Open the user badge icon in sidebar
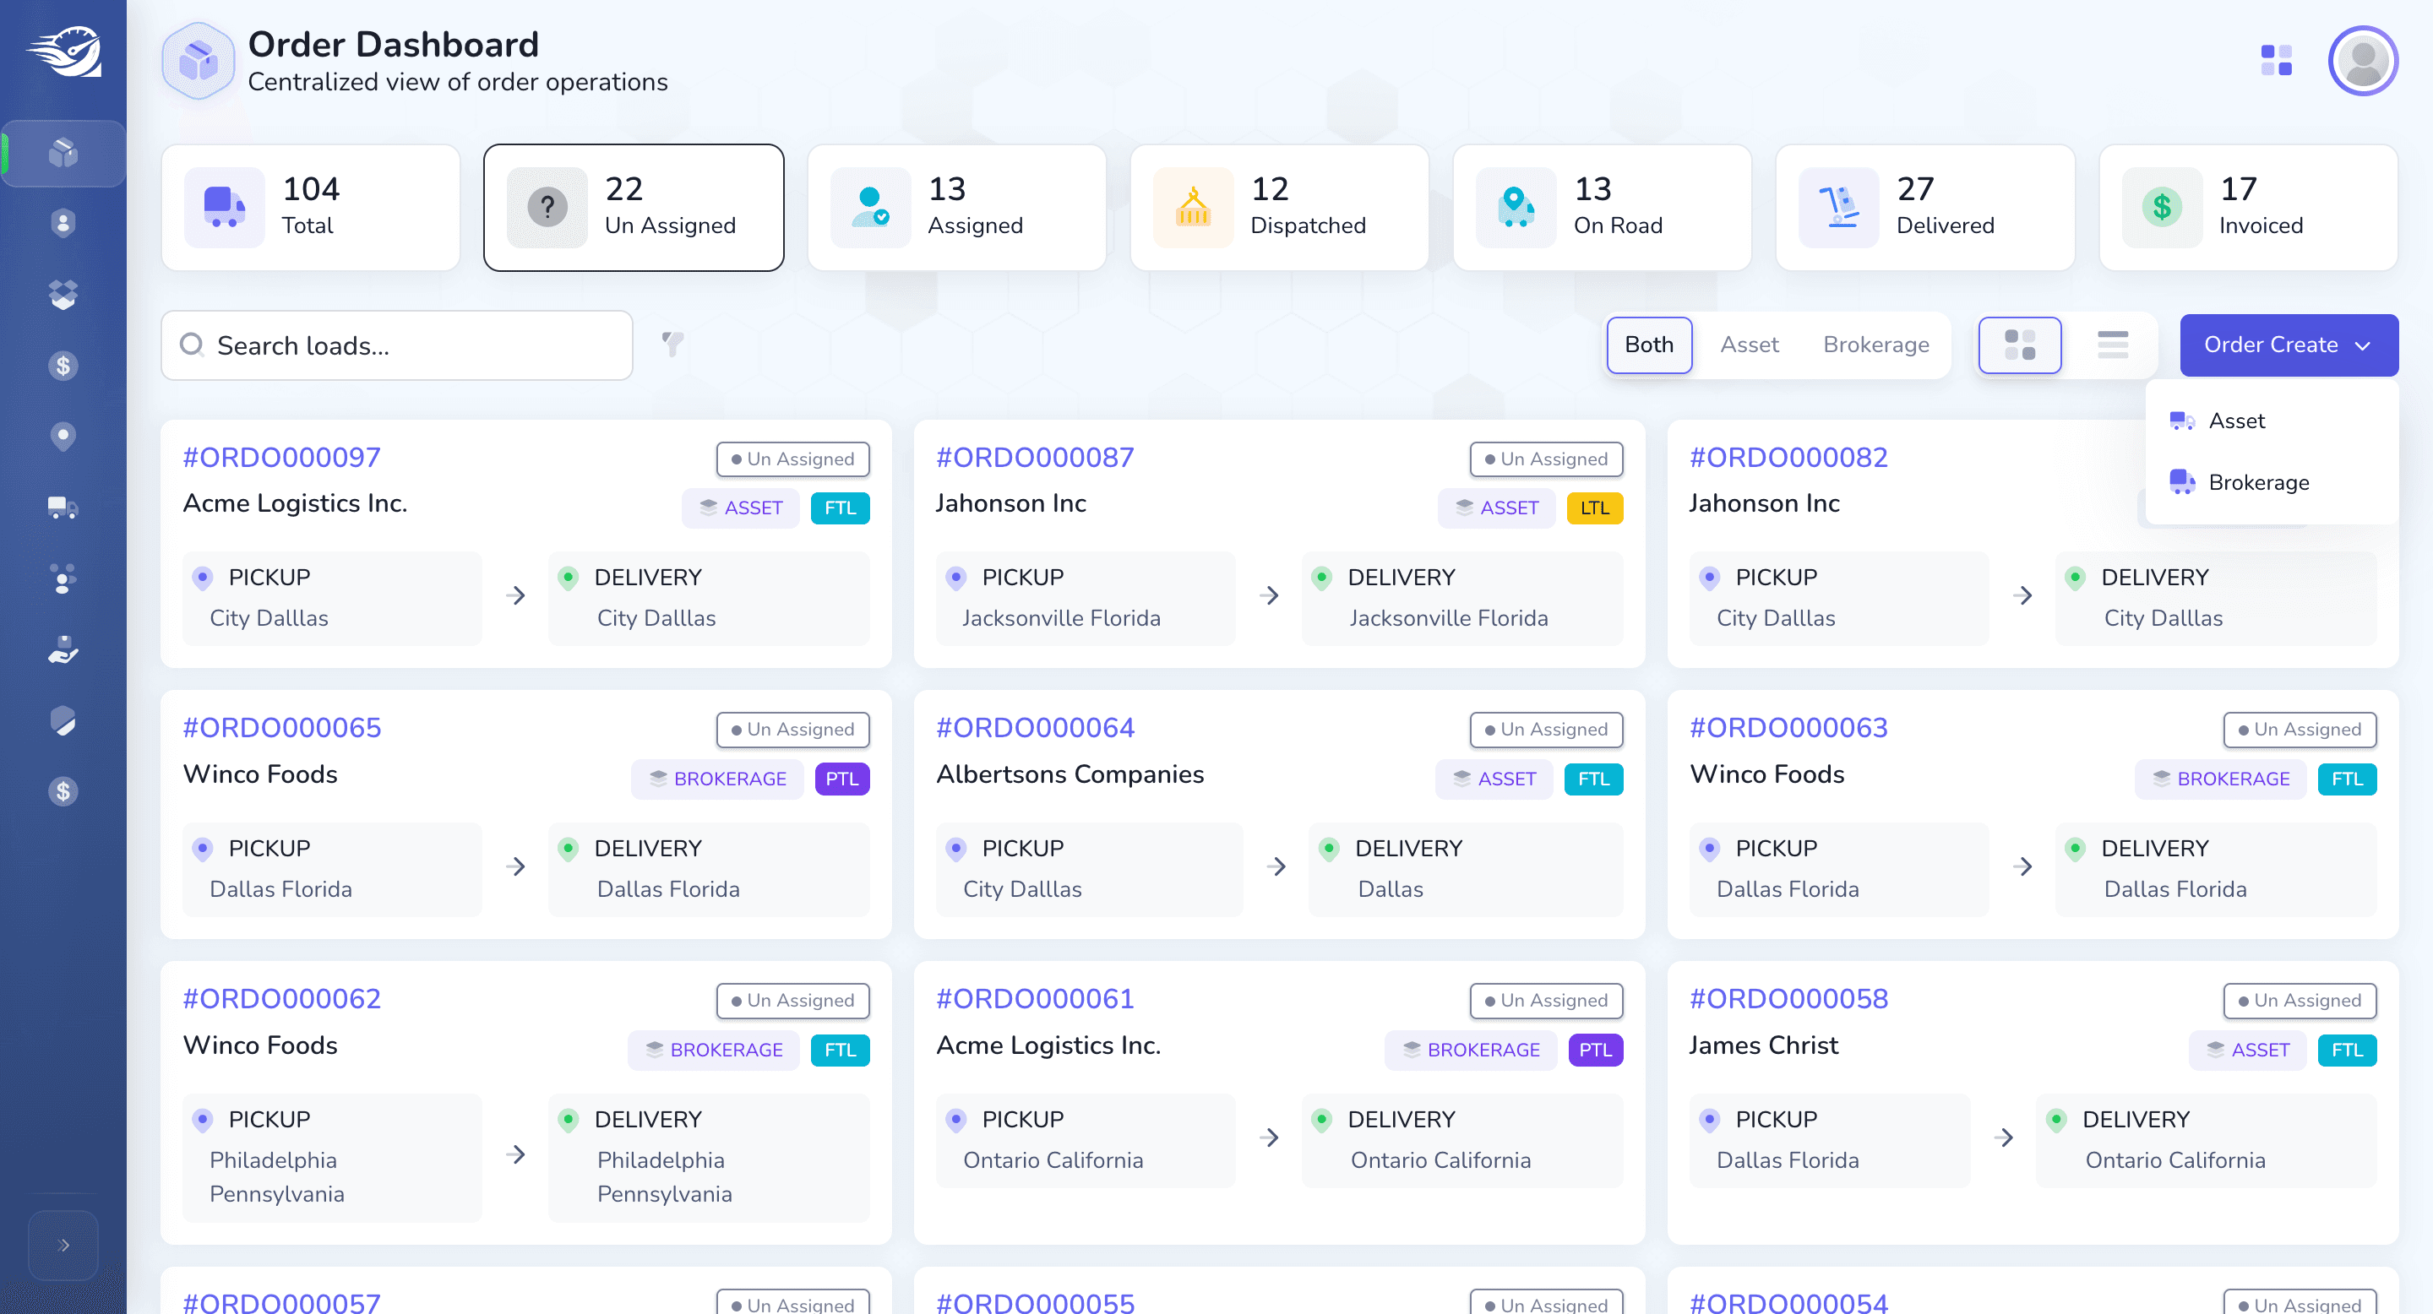 pyautogui.click(x=63, y=224)
